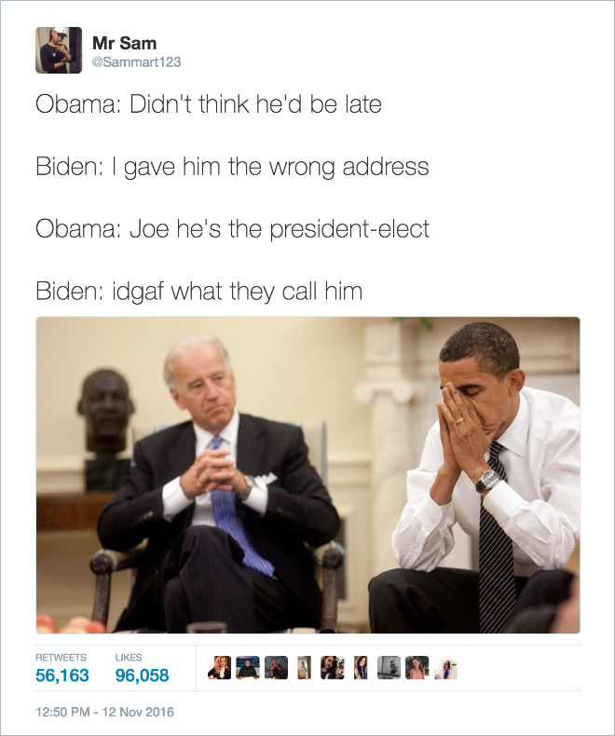Click the line "idgaf what they call him"
The height and width of the screenshot is (736, 615).
pyautogui.click(x=237, y=292)
